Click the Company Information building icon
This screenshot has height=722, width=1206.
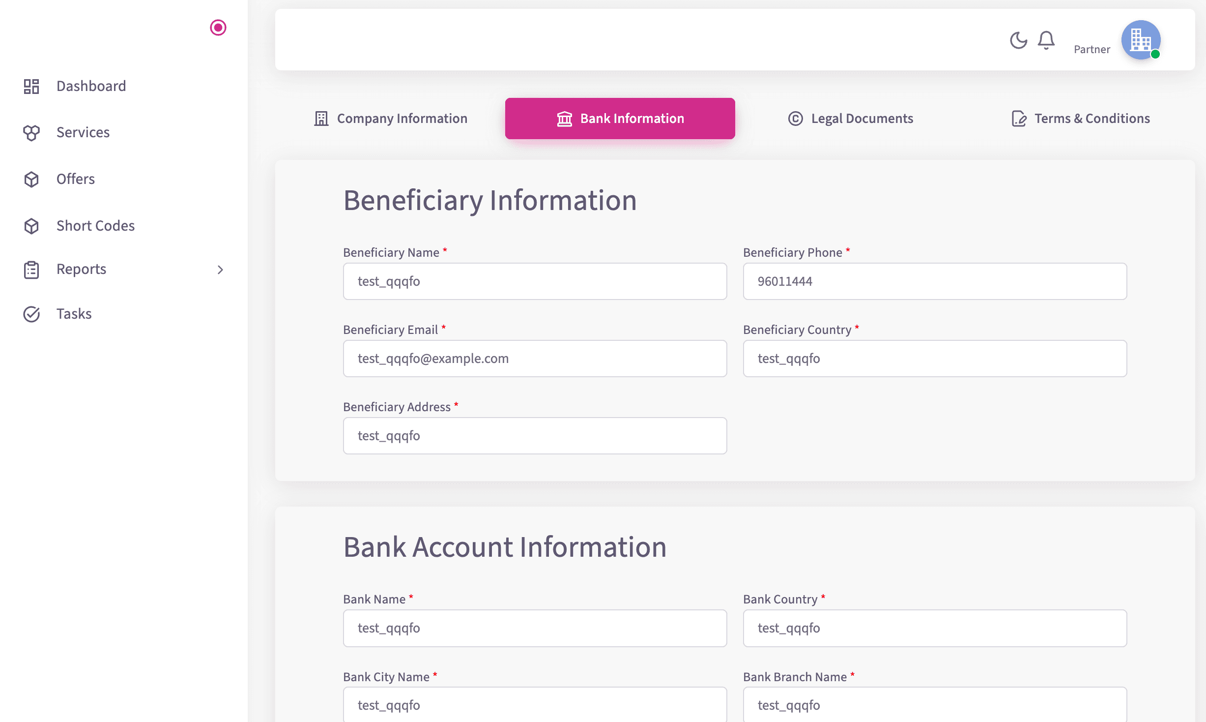321,118
